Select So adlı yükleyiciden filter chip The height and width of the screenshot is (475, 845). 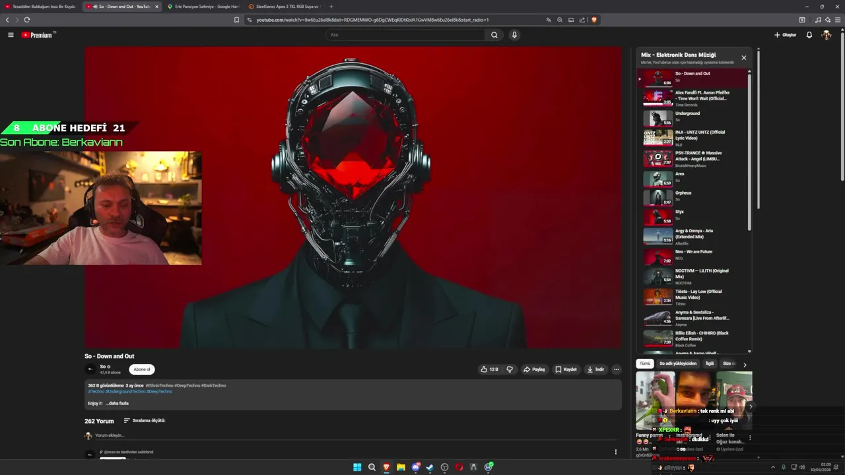click(678, 364)
